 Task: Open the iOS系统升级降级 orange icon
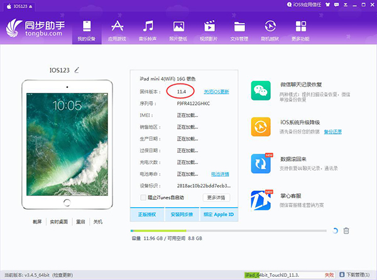tap(261, 127)
